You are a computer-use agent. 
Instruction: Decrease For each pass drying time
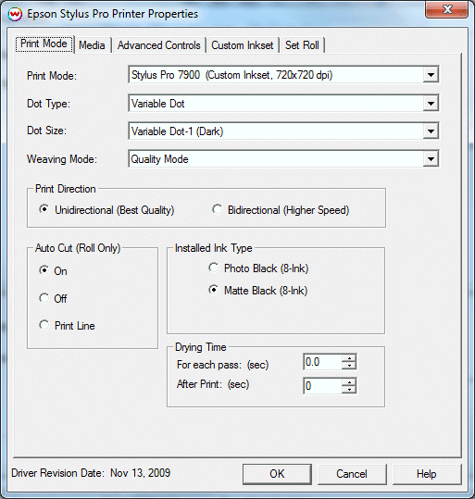pos(349,366)
